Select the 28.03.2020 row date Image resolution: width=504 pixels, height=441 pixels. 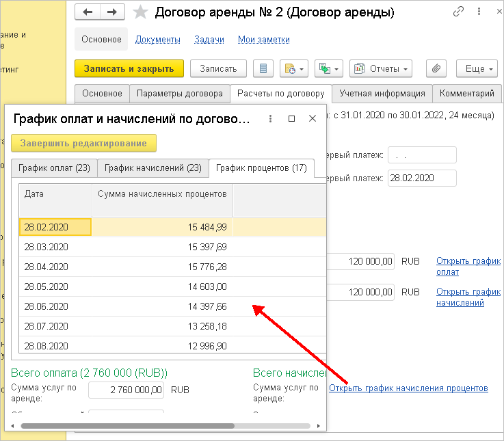(x=55, y=247)
